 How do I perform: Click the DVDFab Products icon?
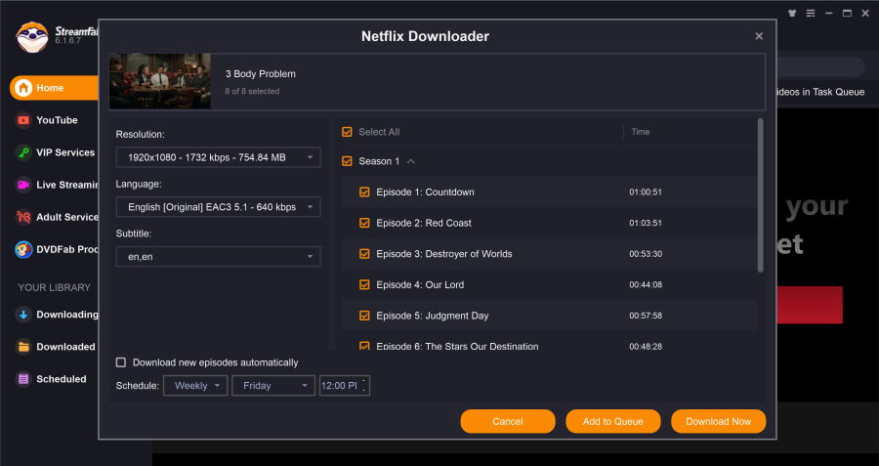point(23,249)
